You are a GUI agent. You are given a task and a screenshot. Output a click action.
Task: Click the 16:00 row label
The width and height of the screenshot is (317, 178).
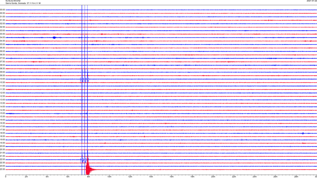(2, 120)
